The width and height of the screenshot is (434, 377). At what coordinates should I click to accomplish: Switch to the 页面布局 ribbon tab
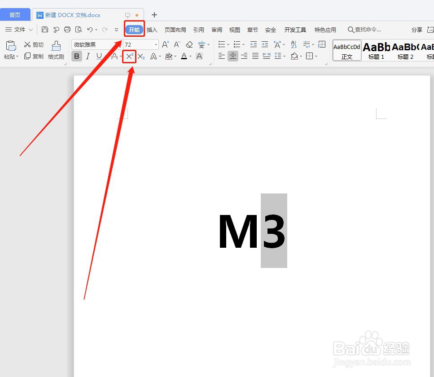tap(175, 30)
